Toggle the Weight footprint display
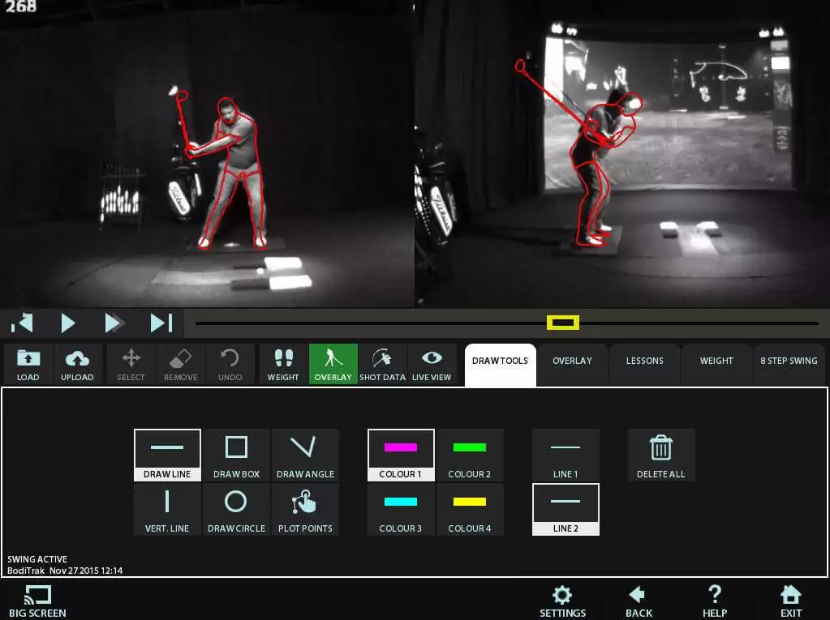 (283, 364)
